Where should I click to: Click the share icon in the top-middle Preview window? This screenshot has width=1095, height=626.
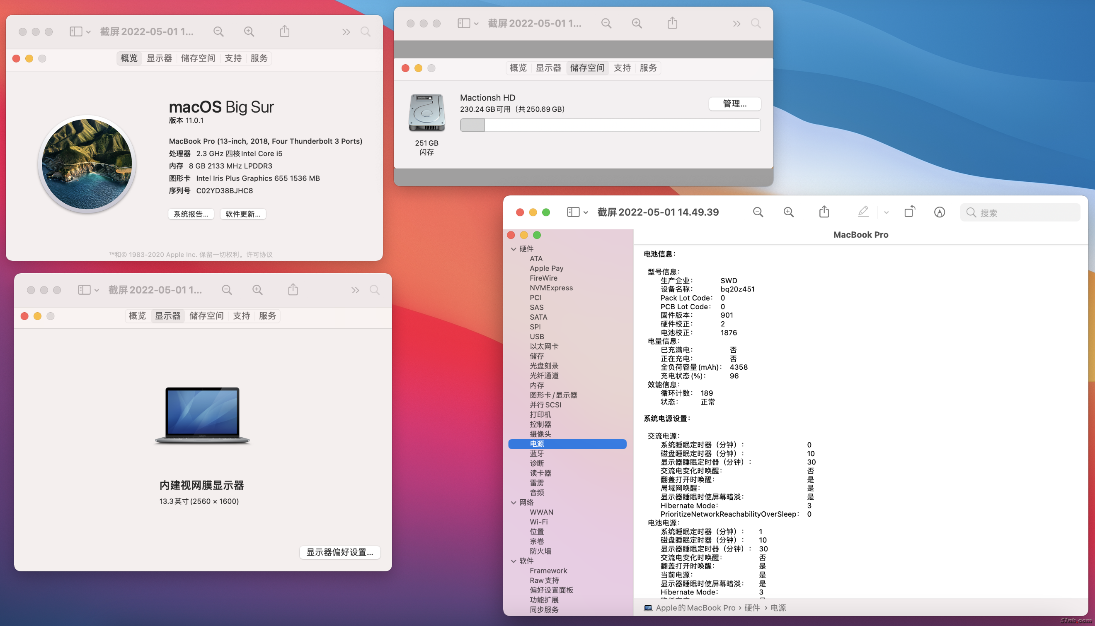pyautogui.click(x=672, y=23)
